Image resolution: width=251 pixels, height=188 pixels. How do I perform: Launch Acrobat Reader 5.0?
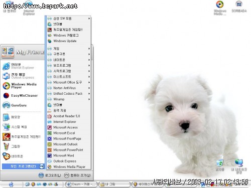(69, 116)
